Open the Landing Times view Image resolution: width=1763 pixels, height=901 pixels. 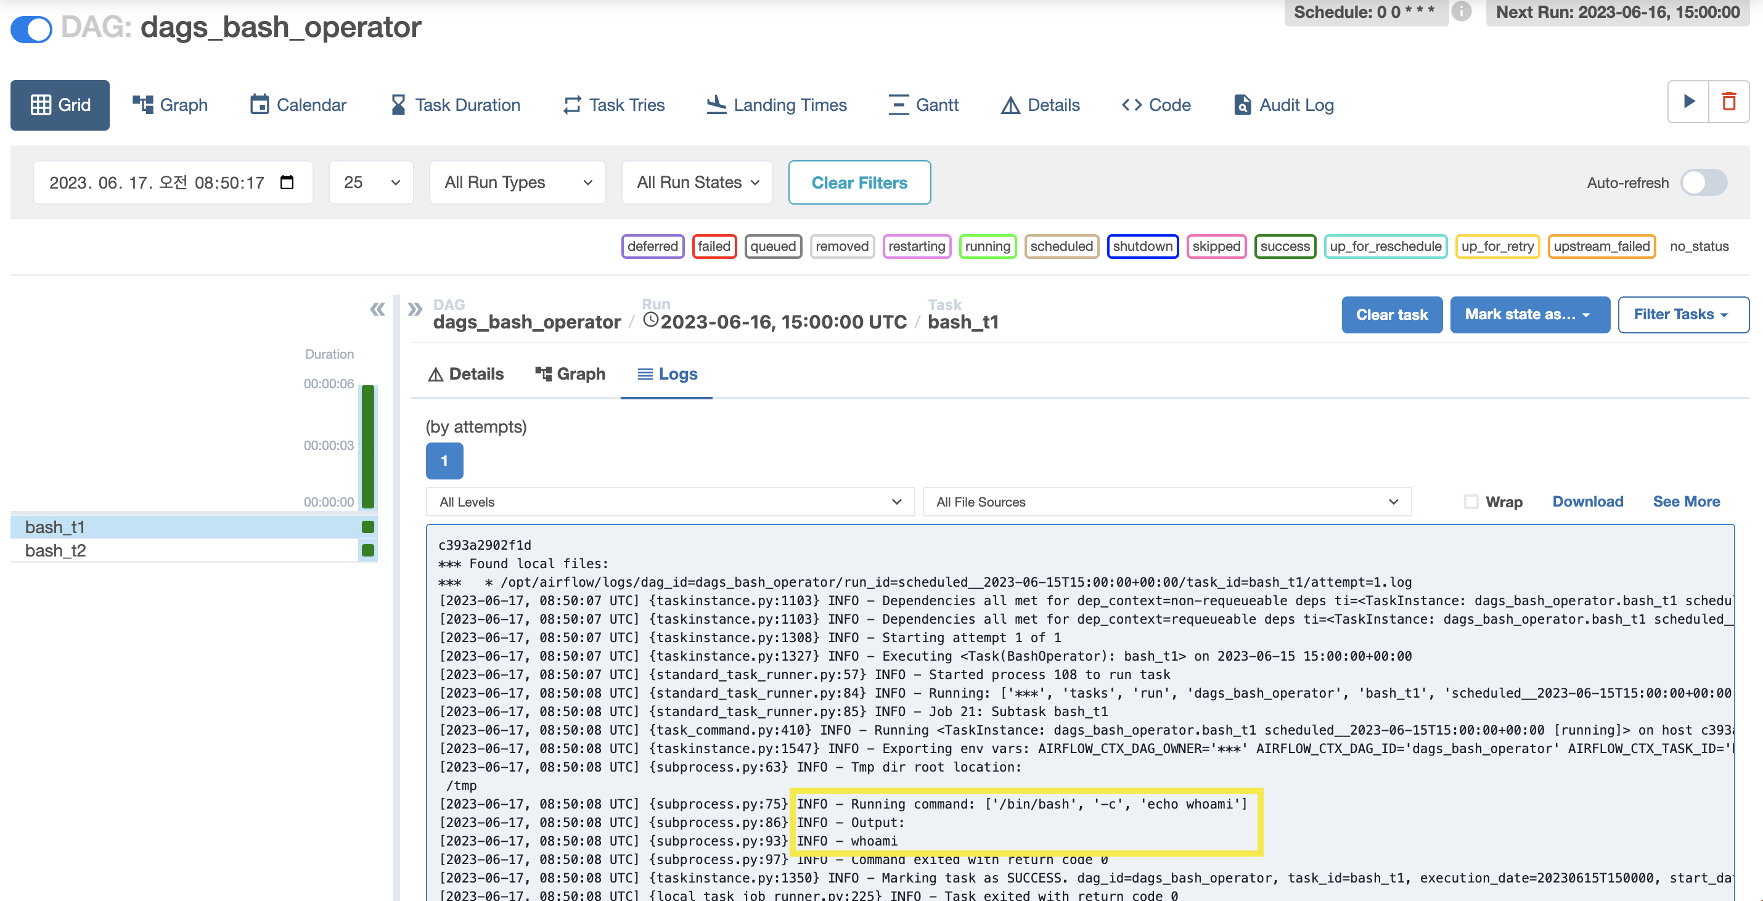coord(777,105)
